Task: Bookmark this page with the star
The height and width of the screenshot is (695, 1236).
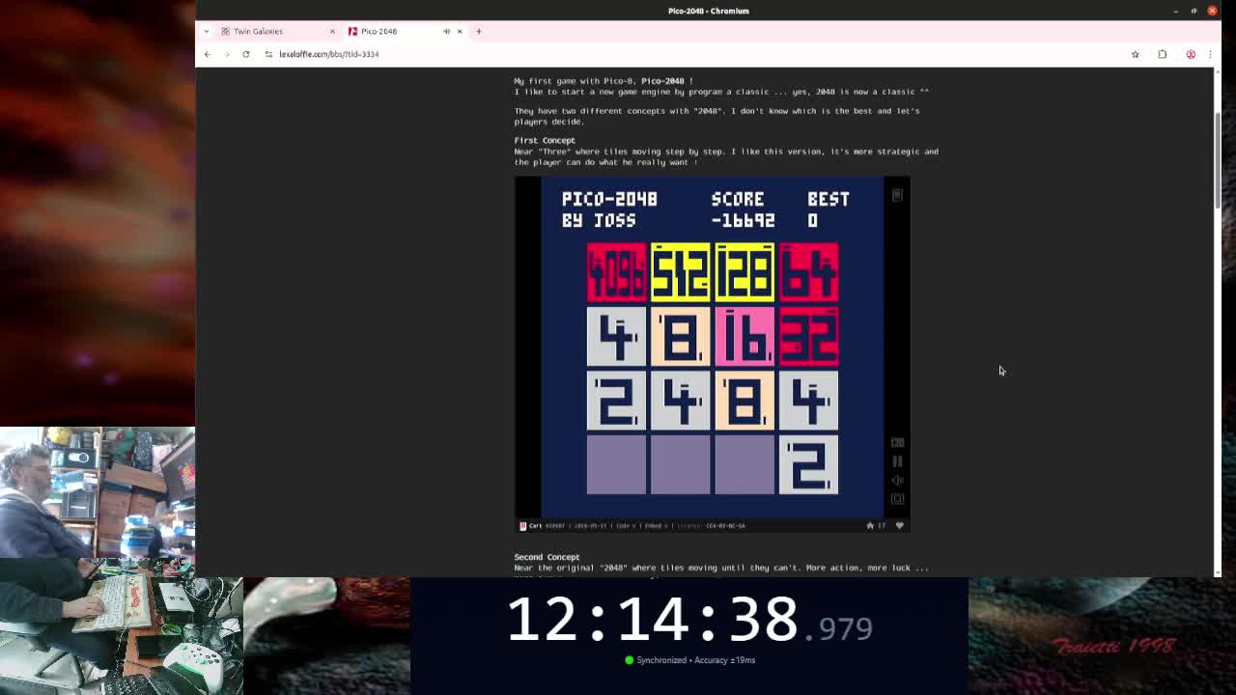Action: tap(1136, 54)
